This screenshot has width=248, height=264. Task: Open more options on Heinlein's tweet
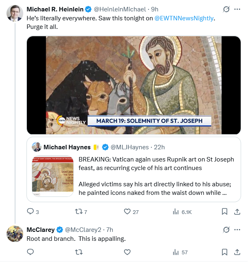237,9
